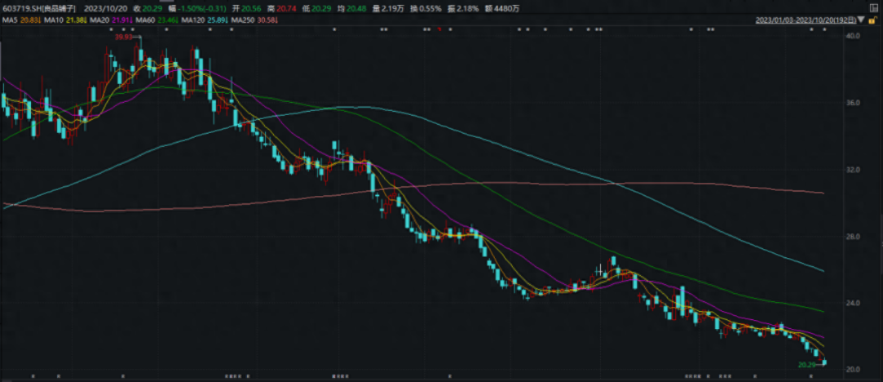Screen dimensions: 883x382
Task: Toggle the yellow unlock padlock icon
Action: point(873,20)
